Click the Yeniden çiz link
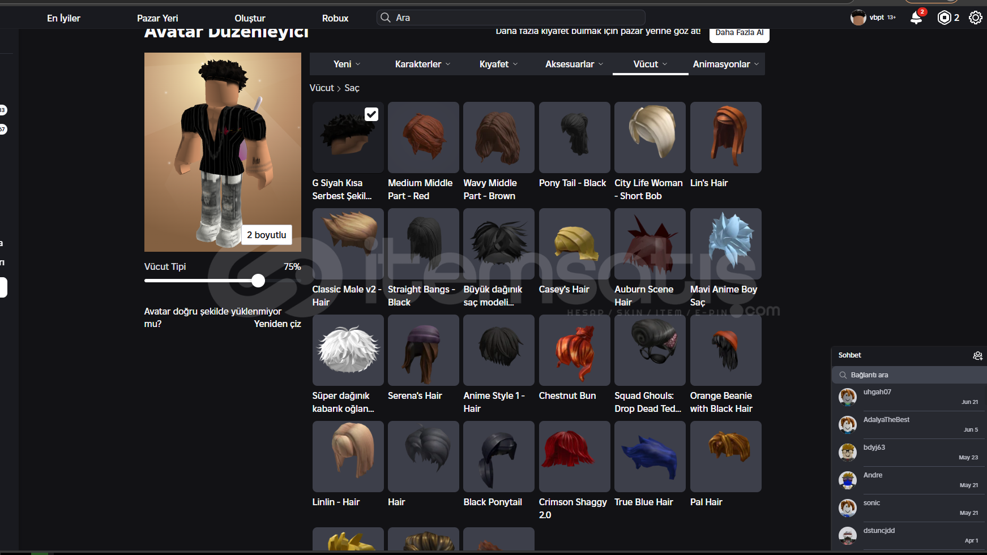 click(277, 324)
